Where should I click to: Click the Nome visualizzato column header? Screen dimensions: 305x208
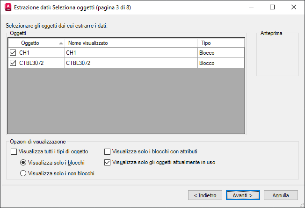click(131, 43)
